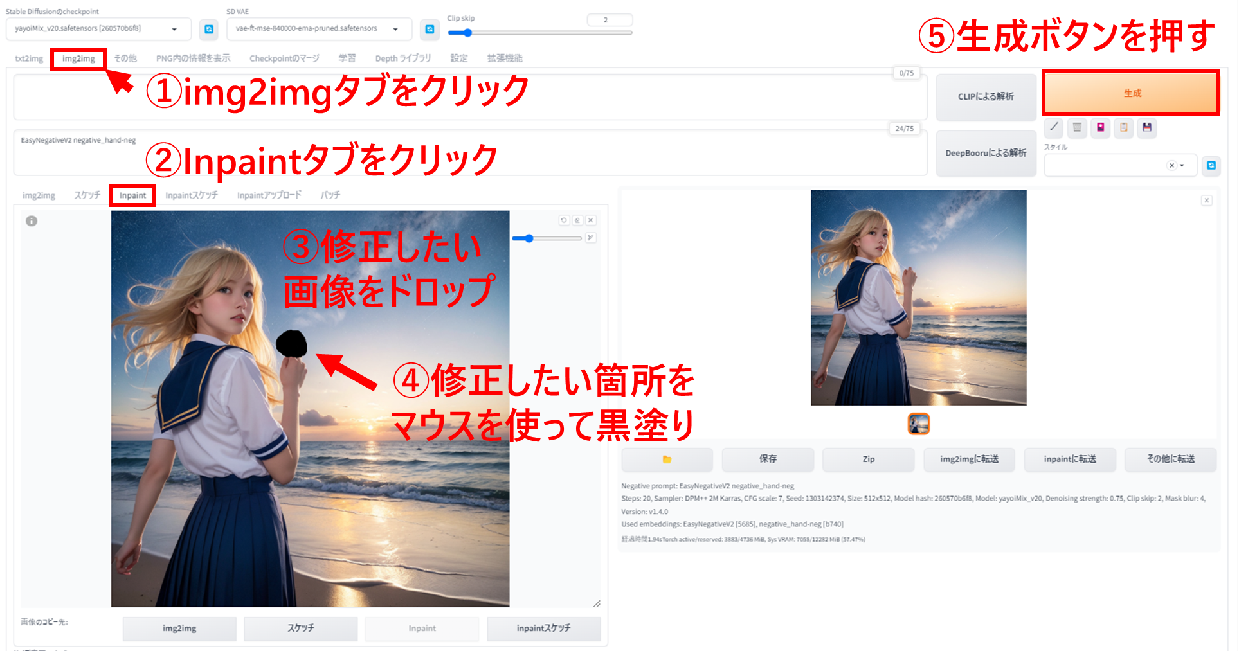This screenshot has height=651, width=1239.
Task: Apply styles to prompt via clipboard icon
Action: click(1123, 128)
